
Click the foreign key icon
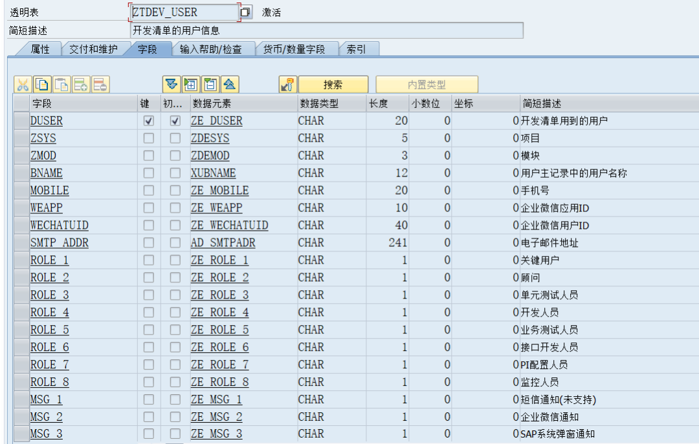coord(288,84)
